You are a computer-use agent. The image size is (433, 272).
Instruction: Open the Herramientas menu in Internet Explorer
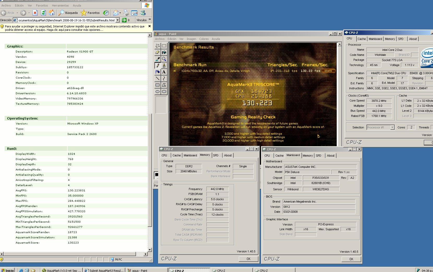click(60, 5)
